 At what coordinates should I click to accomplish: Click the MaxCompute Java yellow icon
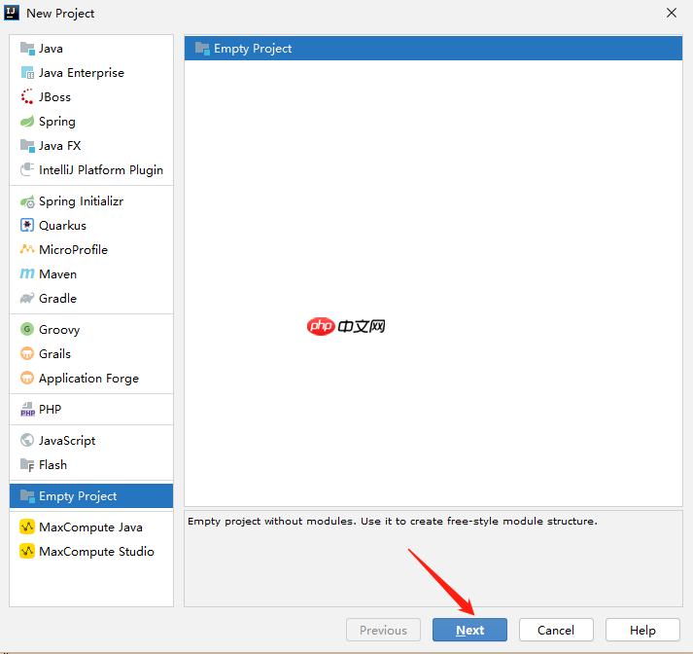click(x=27, y=527)
